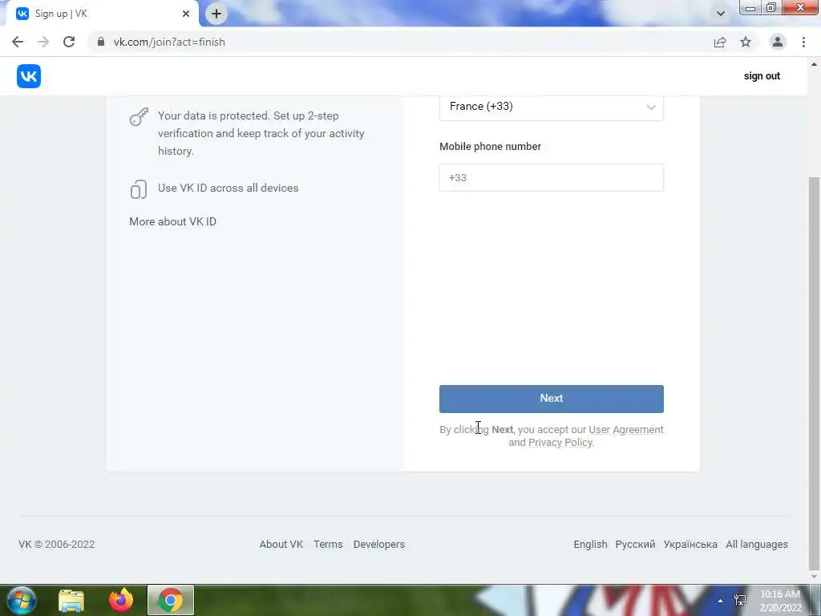This screenshot has width=821, height=616.
Task: Click the address bar URL vk.com/join
Action: (x=169, y=42)
